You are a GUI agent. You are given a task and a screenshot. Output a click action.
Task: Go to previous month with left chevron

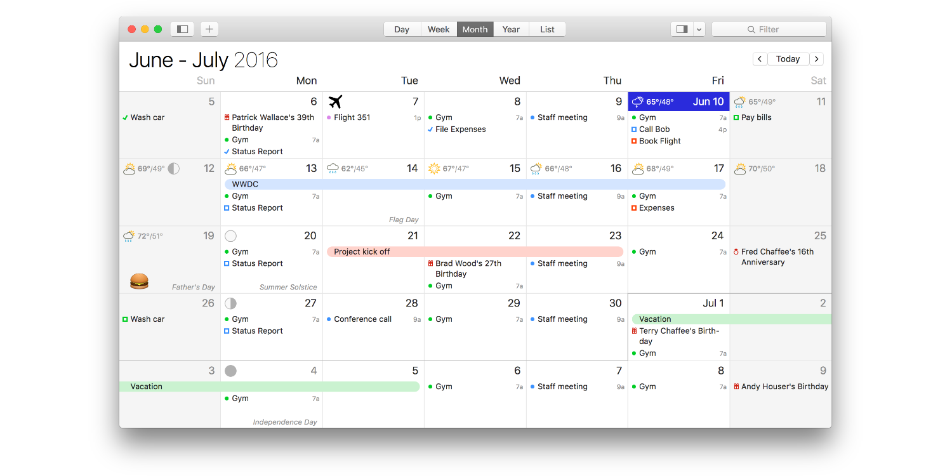point(760,59)
